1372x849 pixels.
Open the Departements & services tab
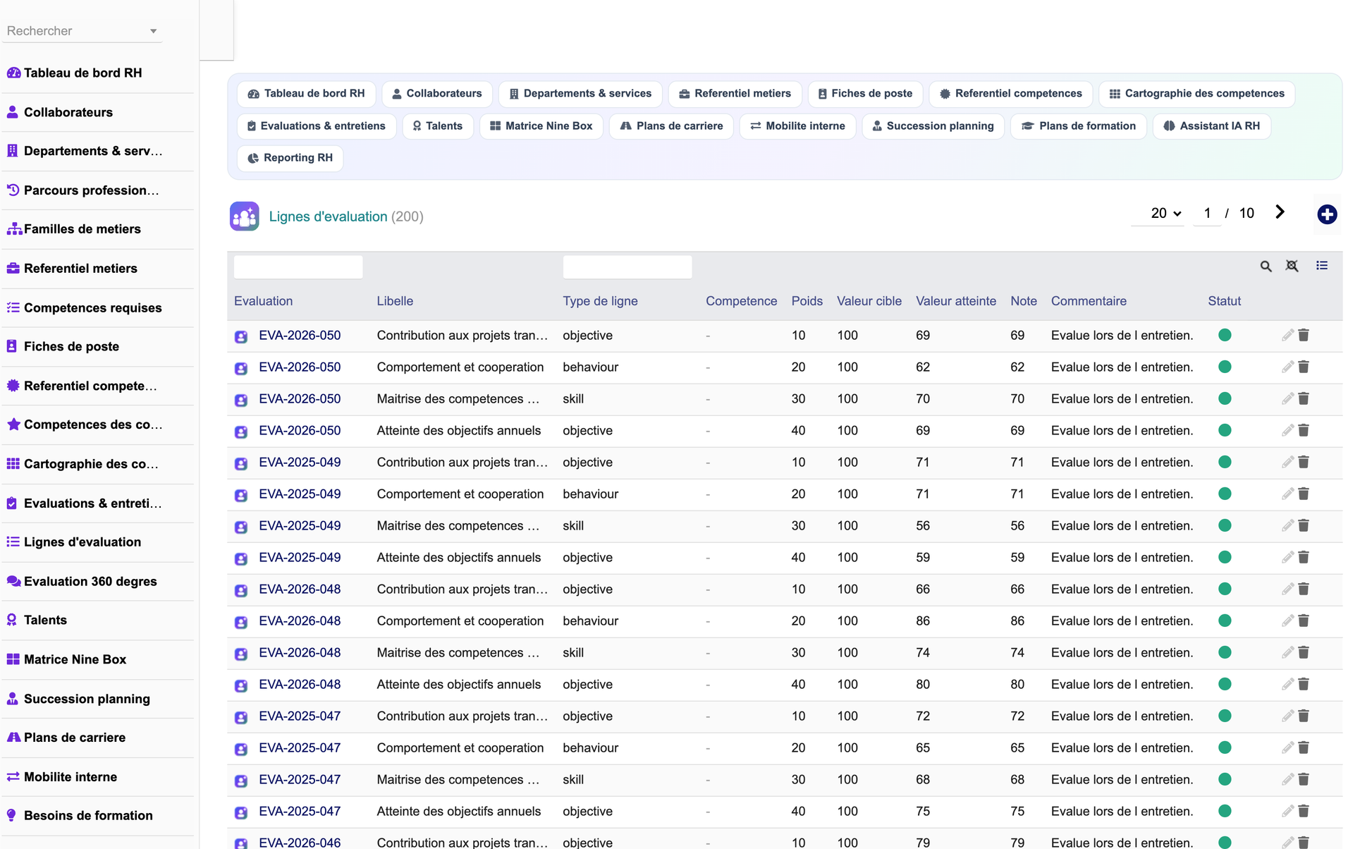(x=580, y=94)
